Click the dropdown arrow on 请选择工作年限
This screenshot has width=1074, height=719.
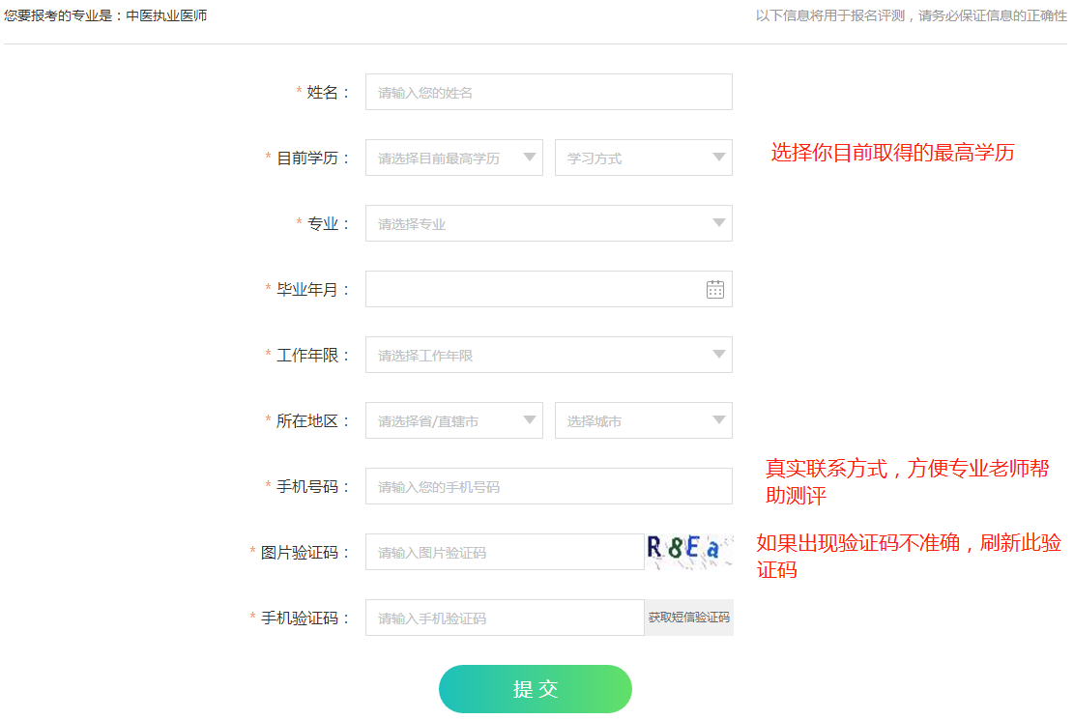[719, 355]
